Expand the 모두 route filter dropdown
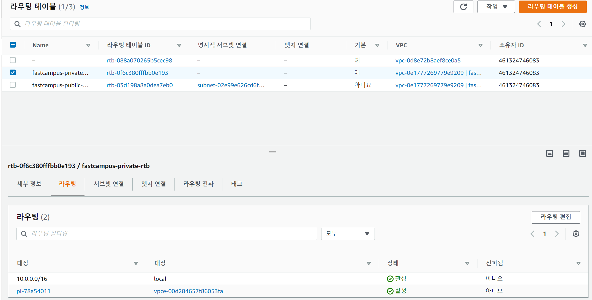The image size is (592, 300). click(348, 234)
